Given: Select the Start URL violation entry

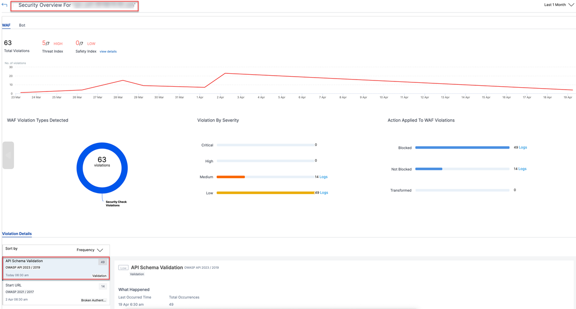Looking at the screenshot, I should click(56, 293).
